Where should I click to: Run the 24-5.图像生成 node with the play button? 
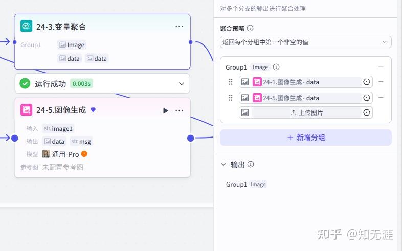(x=166, y=110)
